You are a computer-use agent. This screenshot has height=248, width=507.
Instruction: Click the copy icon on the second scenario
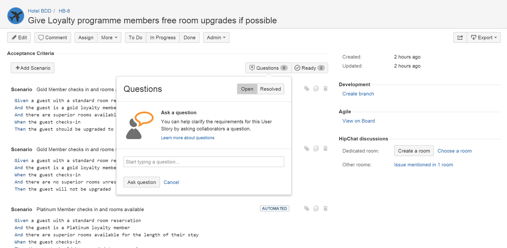[316, 149]
